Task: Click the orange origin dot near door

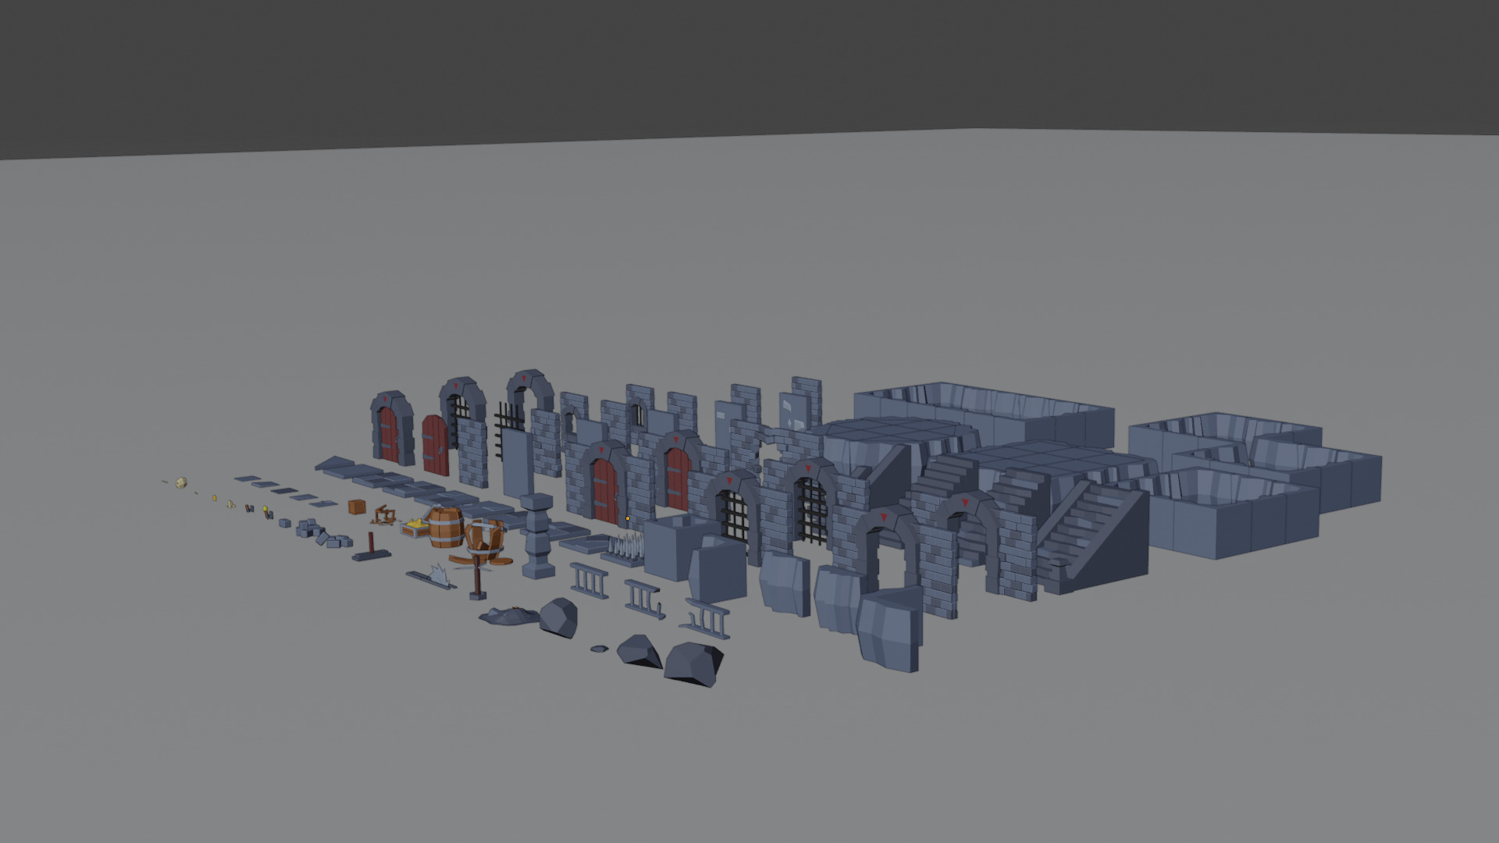Action: coord(627,518)
